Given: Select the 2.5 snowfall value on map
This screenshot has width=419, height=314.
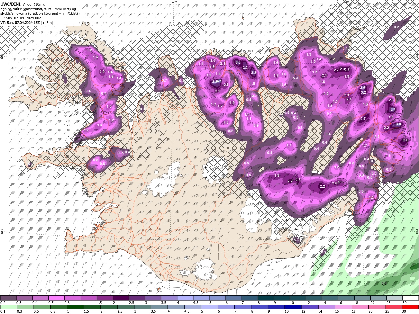Looking at the screenshot, I should point(226,85).
